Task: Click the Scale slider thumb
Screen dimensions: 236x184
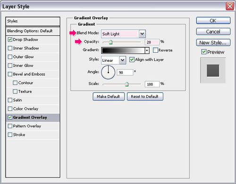Action: tap(127, 84)
